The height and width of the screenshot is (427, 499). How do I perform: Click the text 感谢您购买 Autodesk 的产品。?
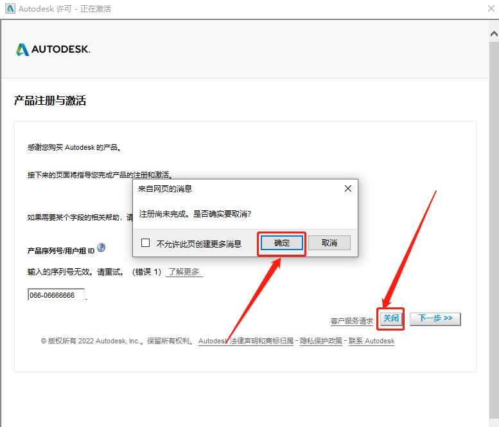74,147
